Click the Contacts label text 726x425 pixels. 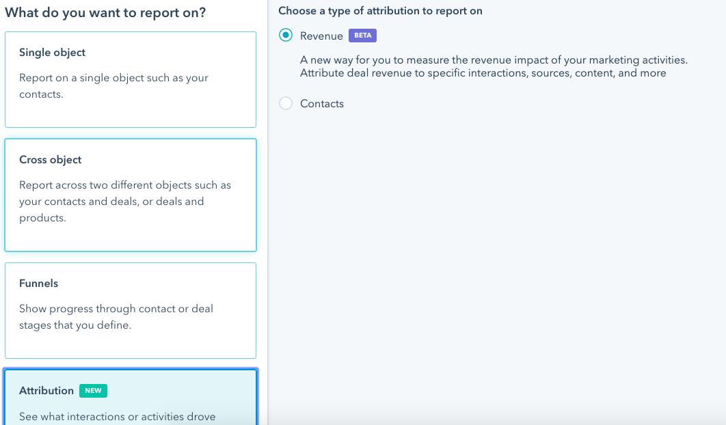click(322, 103)
